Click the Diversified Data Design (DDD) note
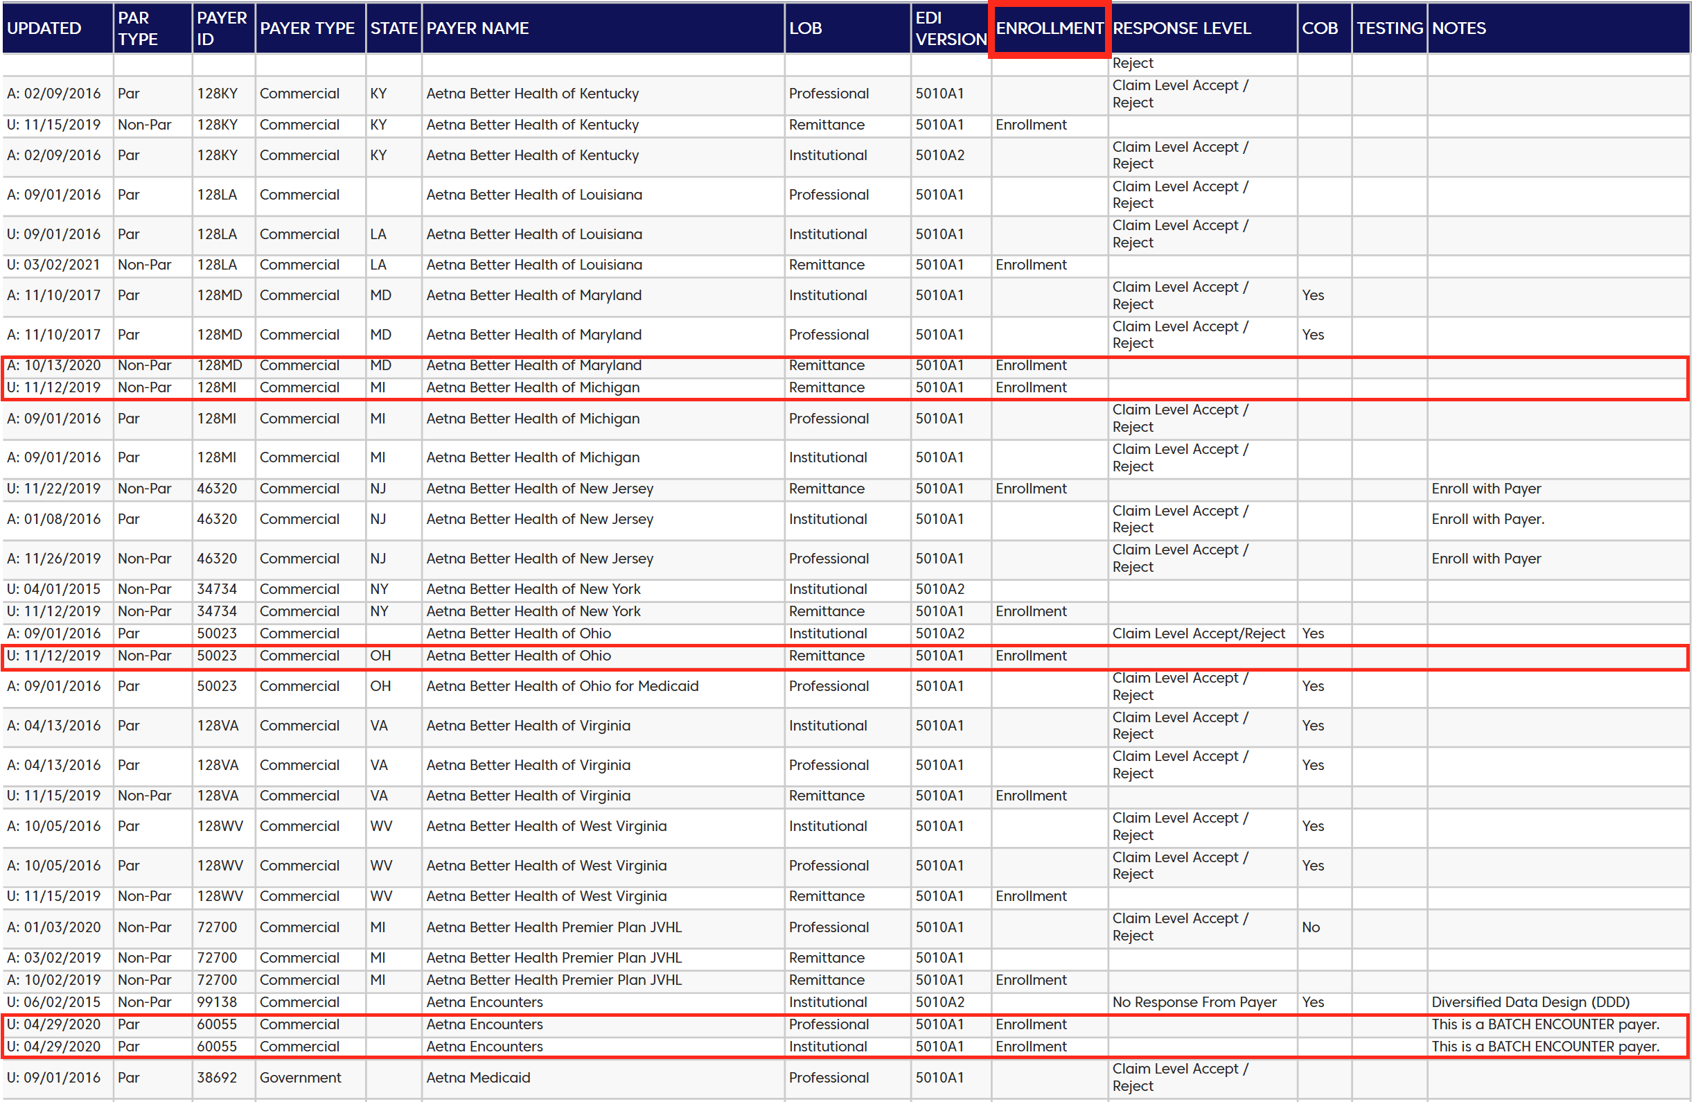This screenshot has width=1696, height=1102. tap(1530, 1002)
